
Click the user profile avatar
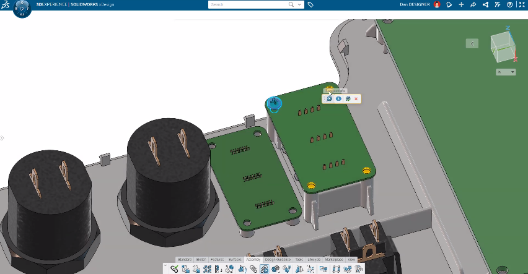tap(437, 4)
